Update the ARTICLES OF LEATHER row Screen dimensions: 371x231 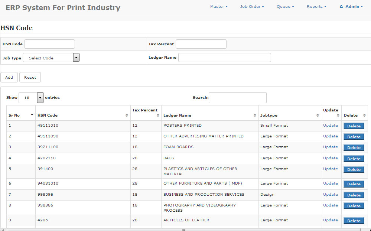click(330, 220)
